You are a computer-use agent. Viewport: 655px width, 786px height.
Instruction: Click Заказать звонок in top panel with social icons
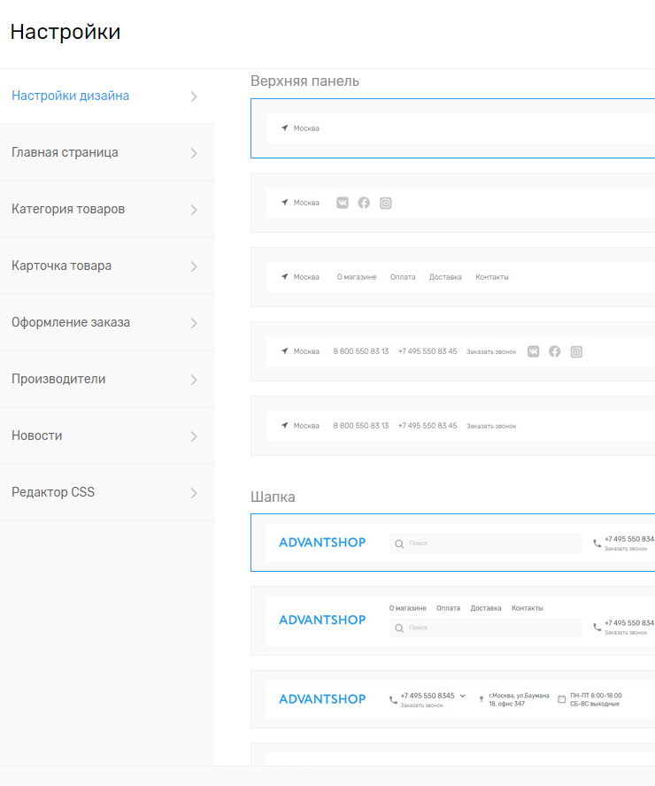tap(491, 351)
